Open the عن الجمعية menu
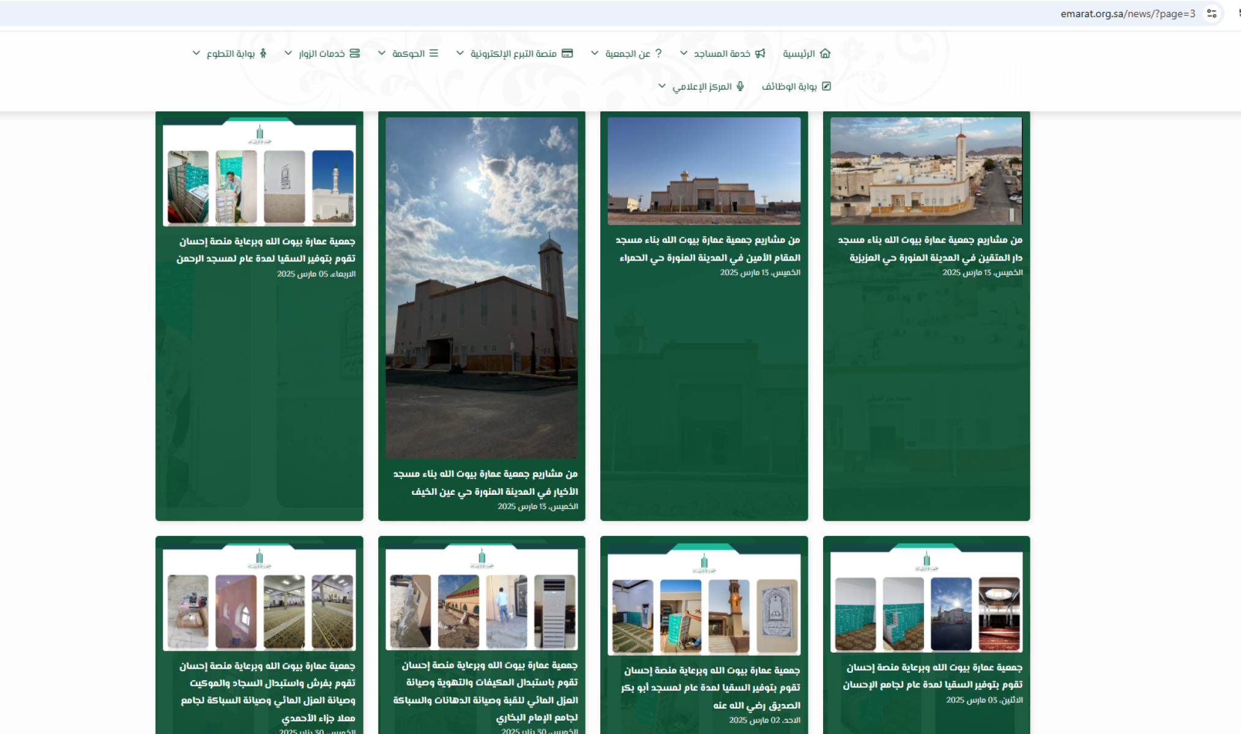 coord(627,53)
